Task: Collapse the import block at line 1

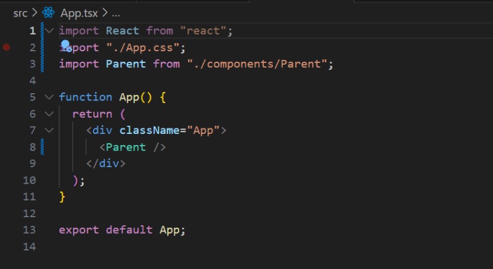Action: (49, 31)
